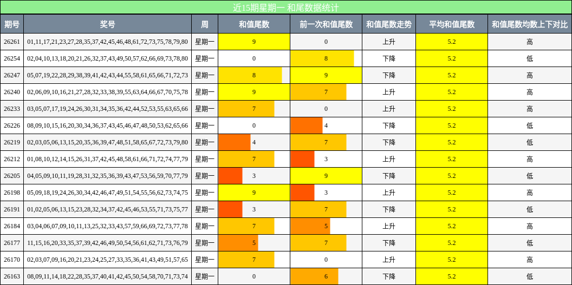
Task: Select period number 26233
Action: [12, 109]
